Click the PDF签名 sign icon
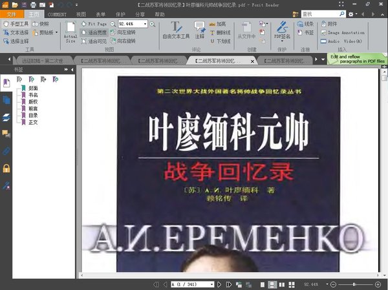The width and height of the screenshot is (388, 290). point(282,30)
